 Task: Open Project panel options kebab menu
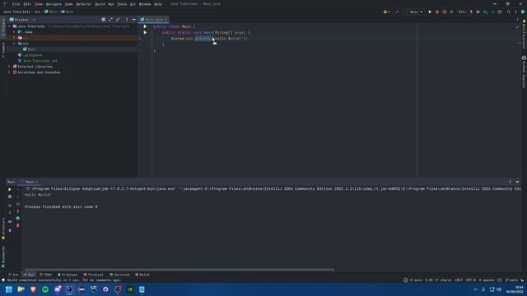127,20
